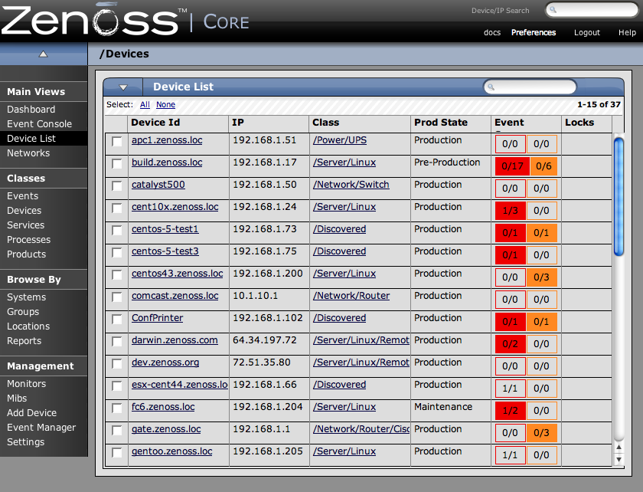Click the red 0/17 event box for build.zenoss.loc
The width and height of the screenshot is (643, 492).
(x=512, y=166)
